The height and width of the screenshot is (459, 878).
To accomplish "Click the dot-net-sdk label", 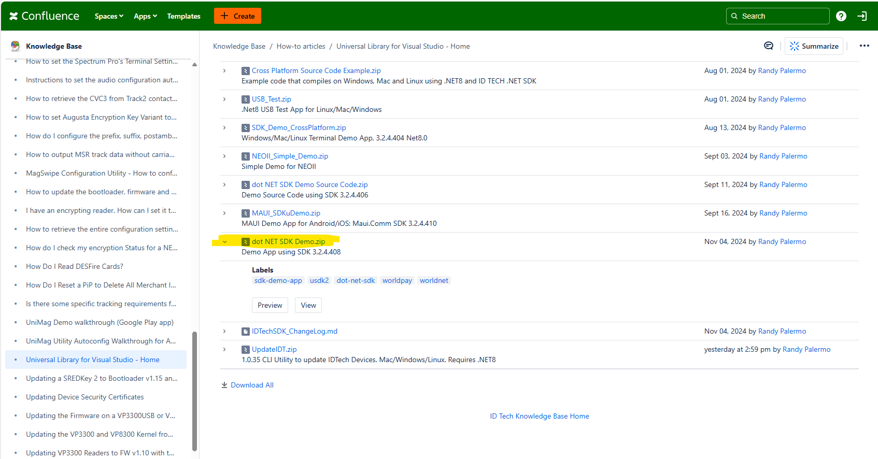I will click(356, 280).
